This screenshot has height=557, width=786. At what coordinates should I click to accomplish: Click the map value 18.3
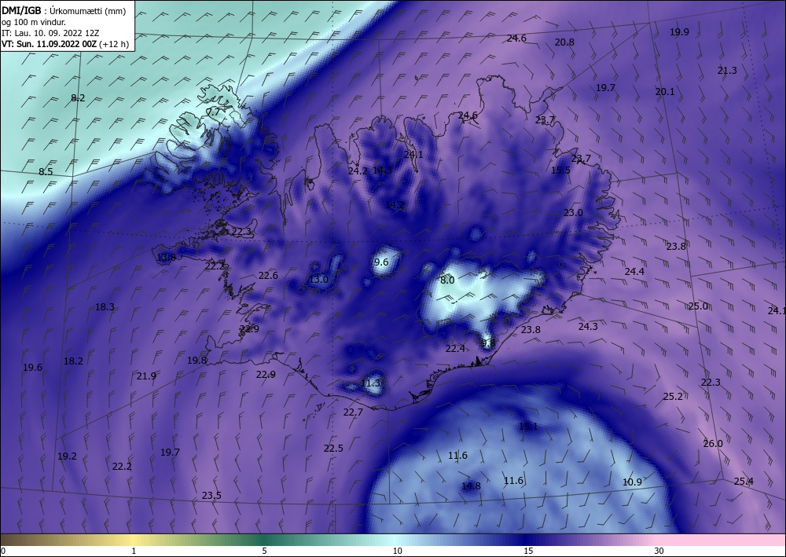[105, 307]
